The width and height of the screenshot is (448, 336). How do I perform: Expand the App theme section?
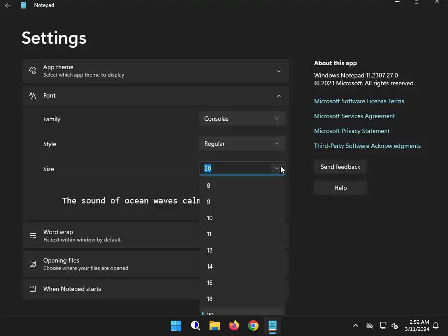pos(279,71)
